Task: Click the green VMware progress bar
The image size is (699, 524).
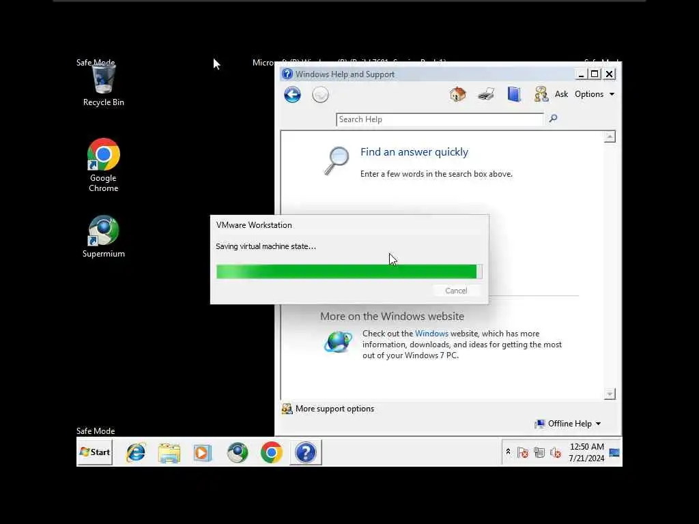Action: (x=349, y=272)
